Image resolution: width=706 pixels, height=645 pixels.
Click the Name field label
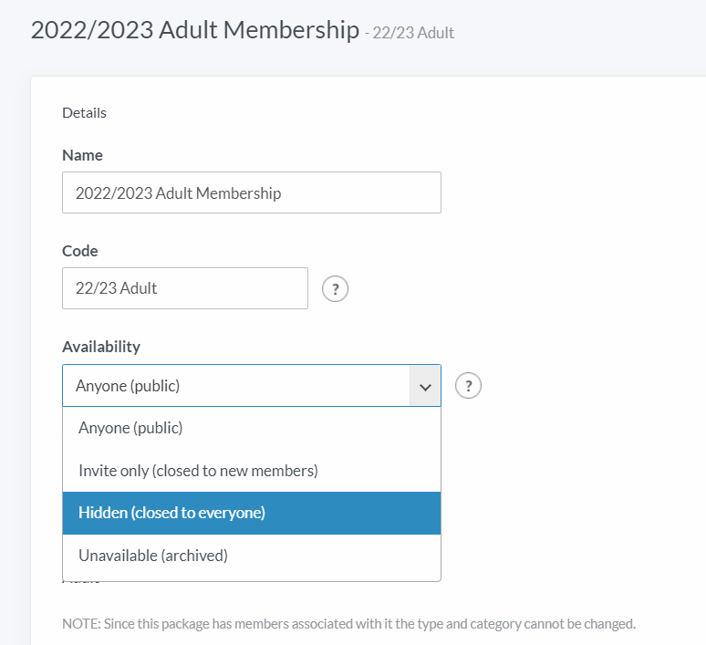pyautogui.click(x=82, y=155)
